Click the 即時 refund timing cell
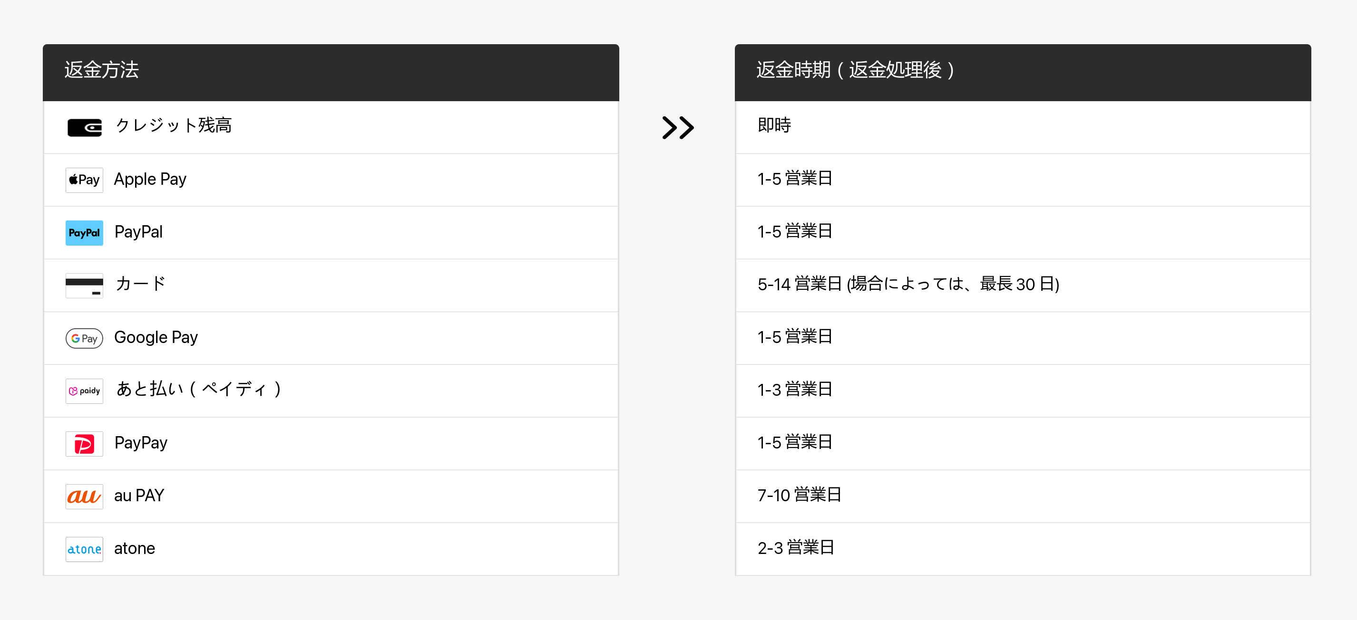The height and width of the screenshot is (620, 1357). [x=774, y=125]
